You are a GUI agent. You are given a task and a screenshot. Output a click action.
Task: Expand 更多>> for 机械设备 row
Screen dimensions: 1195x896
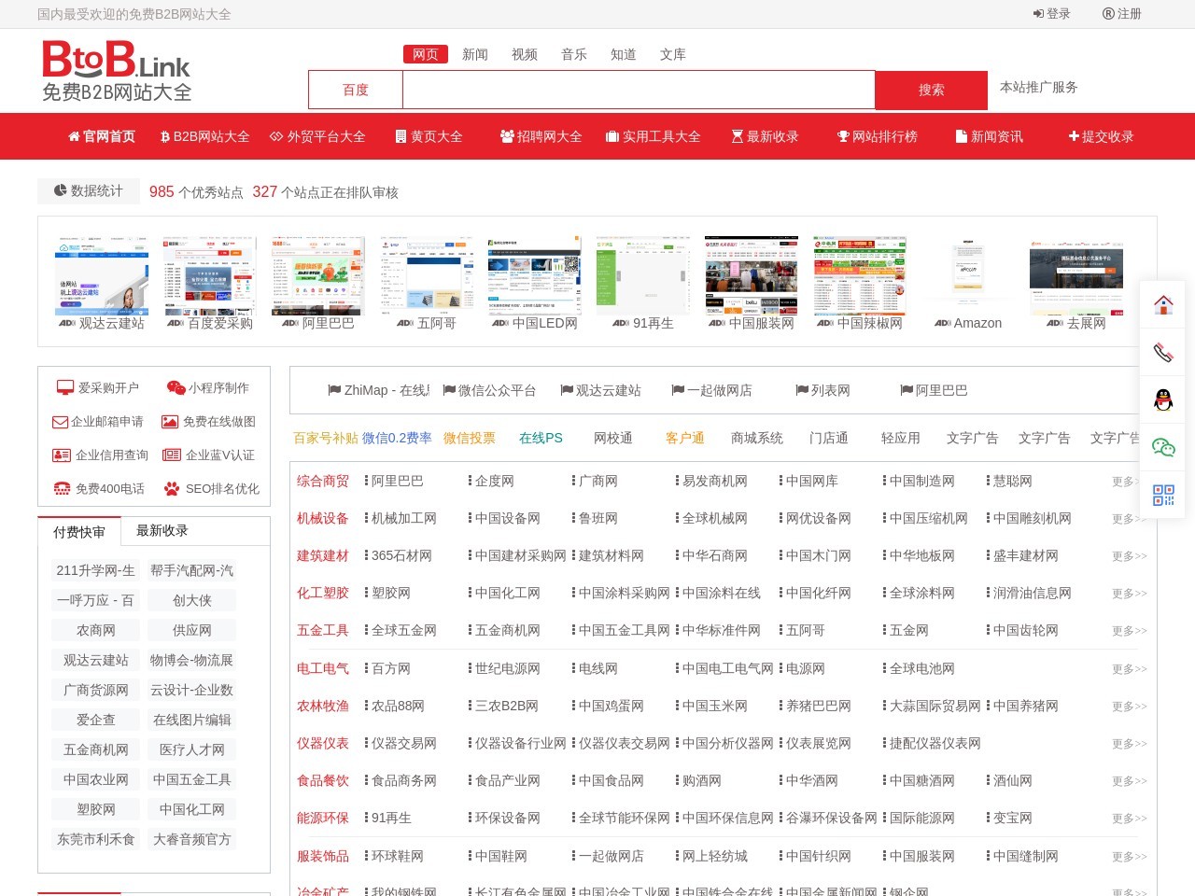click(1129, 519)
